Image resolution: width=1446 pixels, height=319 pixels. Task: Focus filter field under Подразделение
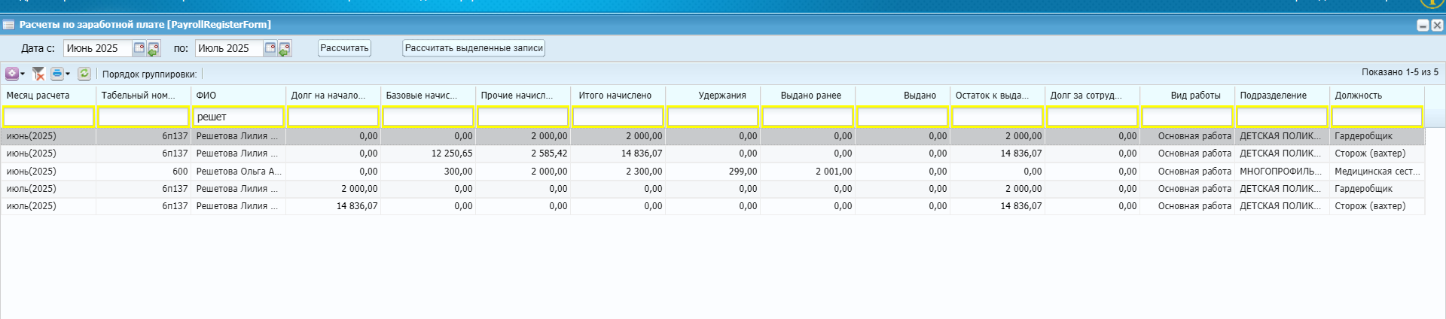pos(1283,117)
